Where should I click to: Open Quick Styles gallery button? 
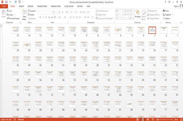(144, 15)
